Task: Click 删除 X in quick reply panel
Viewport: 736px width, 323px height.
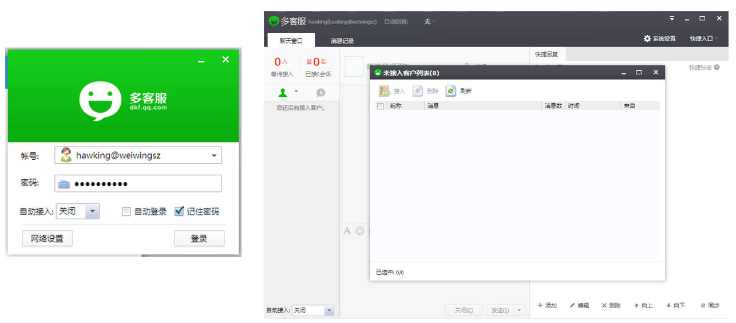Action: pyautogui.click(x=611, y=305)
